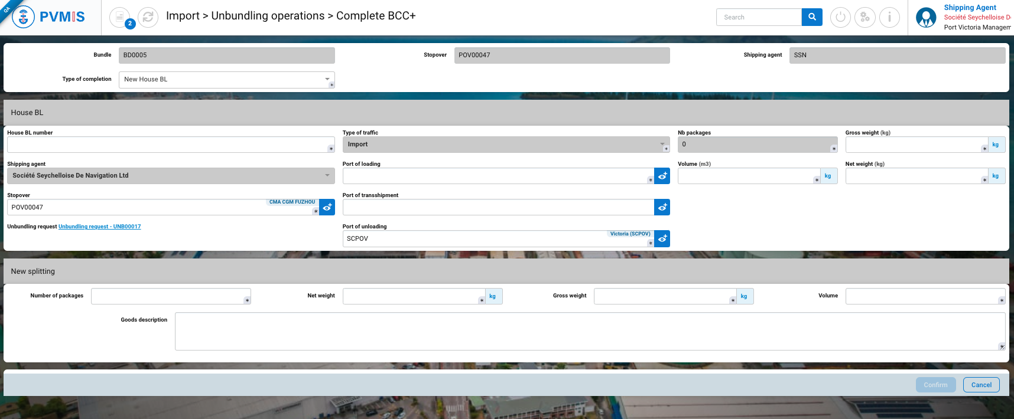
Task: Open the Shipping Agent user avatar
Action: [926, 17]
